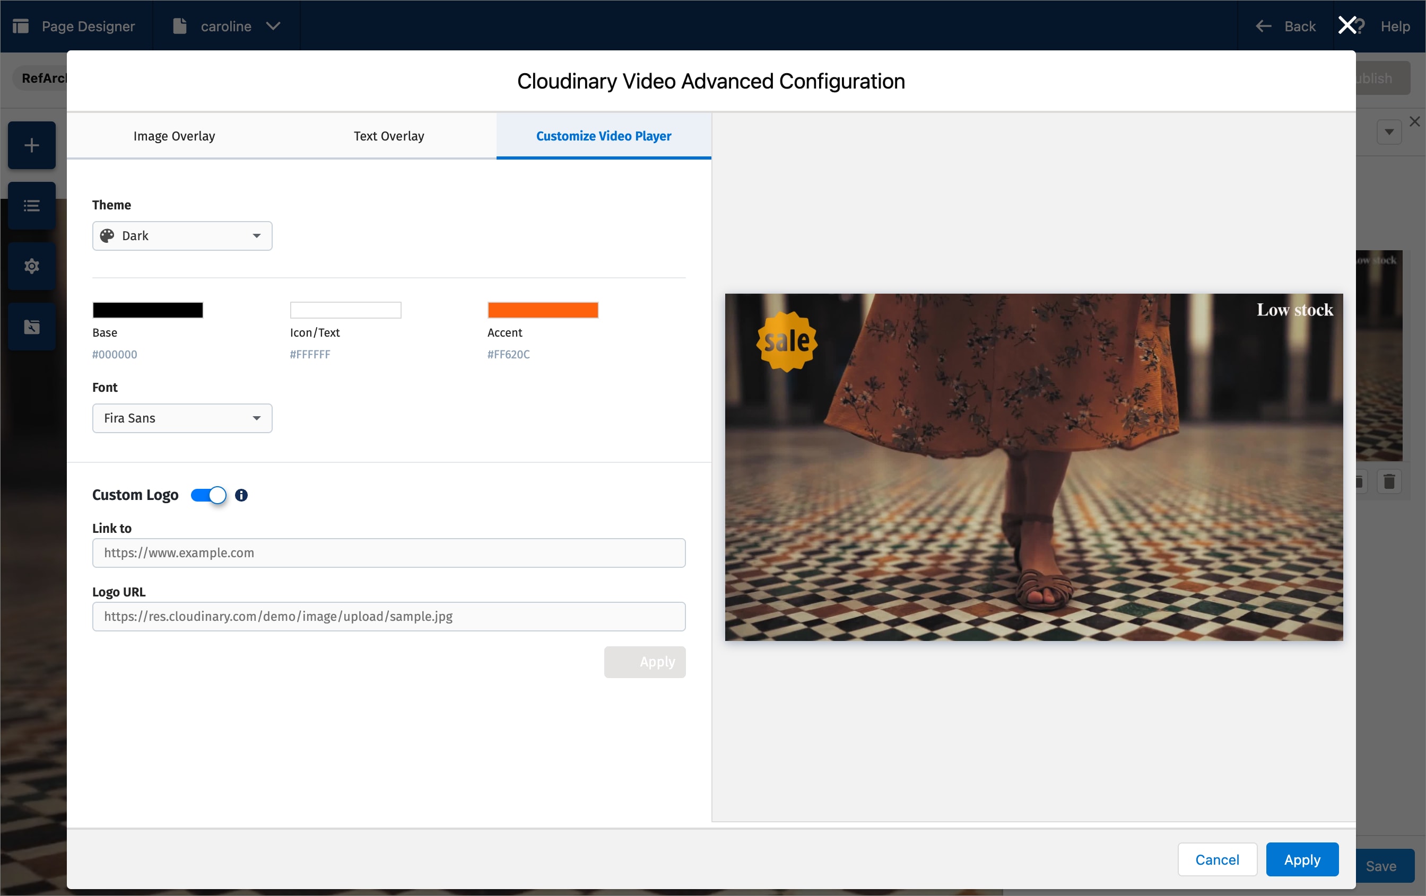Open the page structure list icon in sidebar
This screenshot has height=896, width=1426.
pyautogui.click(x=31, y=205)
